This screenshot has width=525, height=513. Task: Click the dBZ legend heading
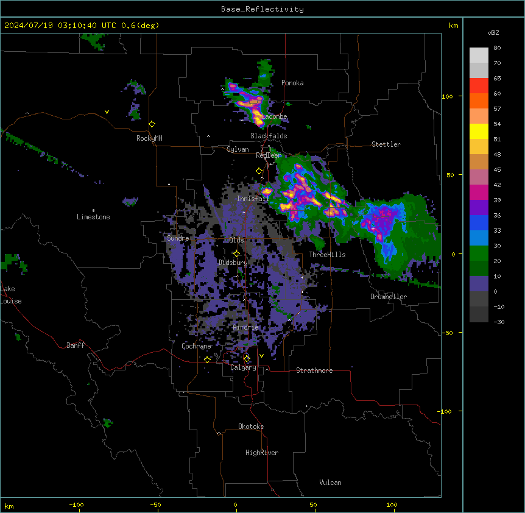coord(493,33)
